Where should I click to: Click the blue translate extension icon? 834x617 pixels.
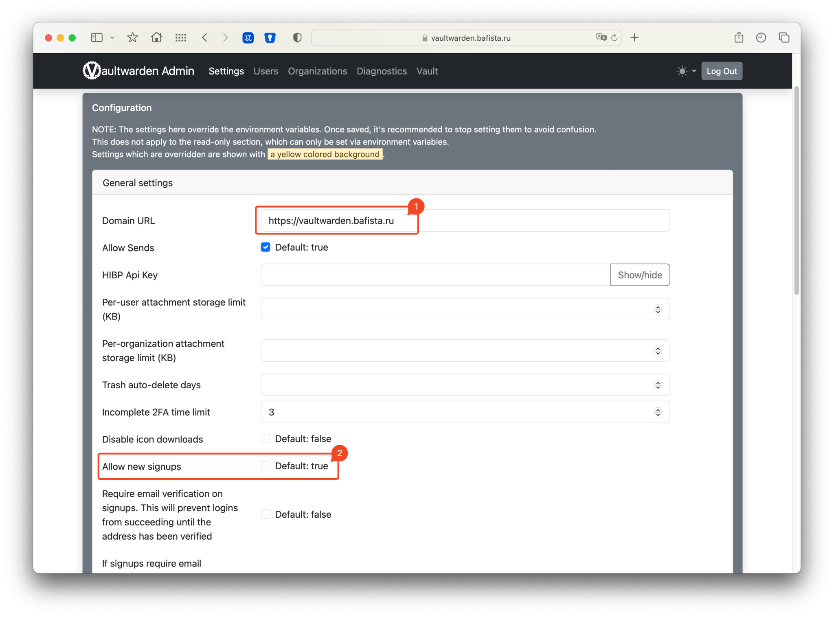[248, 38]
